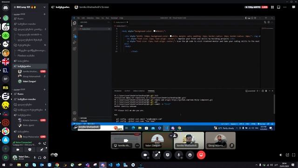Enter full screen stream view

[x=294, y=155]
